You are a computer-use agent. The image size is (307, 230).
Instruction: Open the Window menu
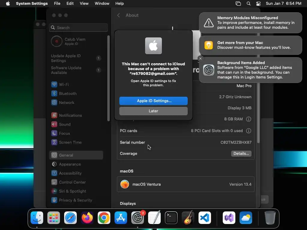click(102, 4)
